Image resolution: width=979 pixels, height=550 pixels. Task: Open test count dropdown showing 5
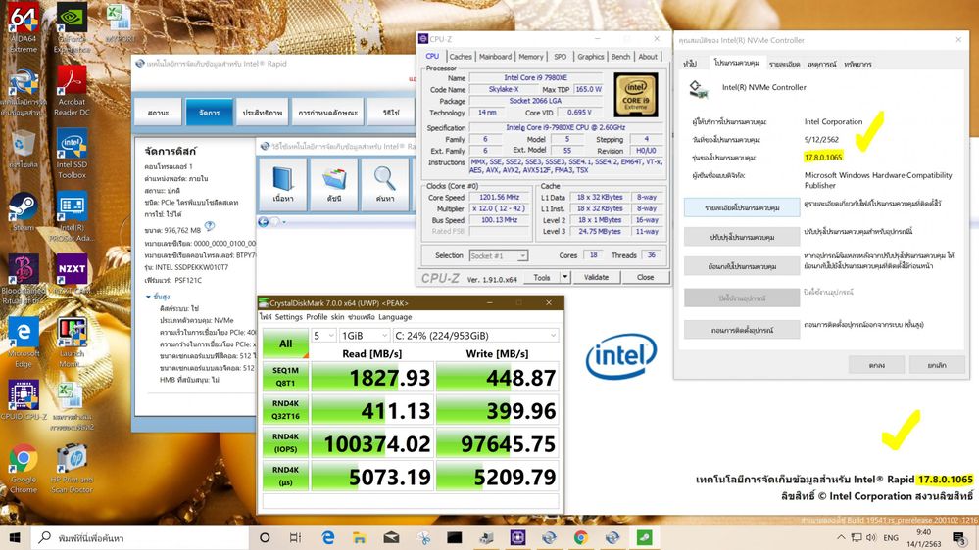point(323,336)
